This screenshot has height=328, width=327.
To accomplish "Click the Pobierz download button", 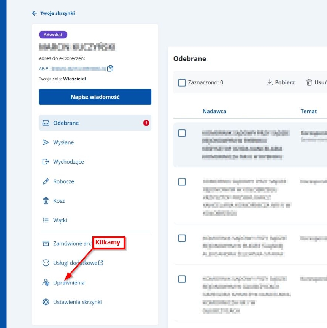I will pos(281,82).
